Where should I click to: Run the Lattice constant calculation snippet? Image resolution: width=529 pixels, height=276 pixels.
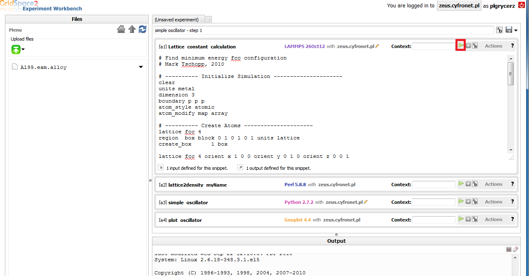coord(461,46)
